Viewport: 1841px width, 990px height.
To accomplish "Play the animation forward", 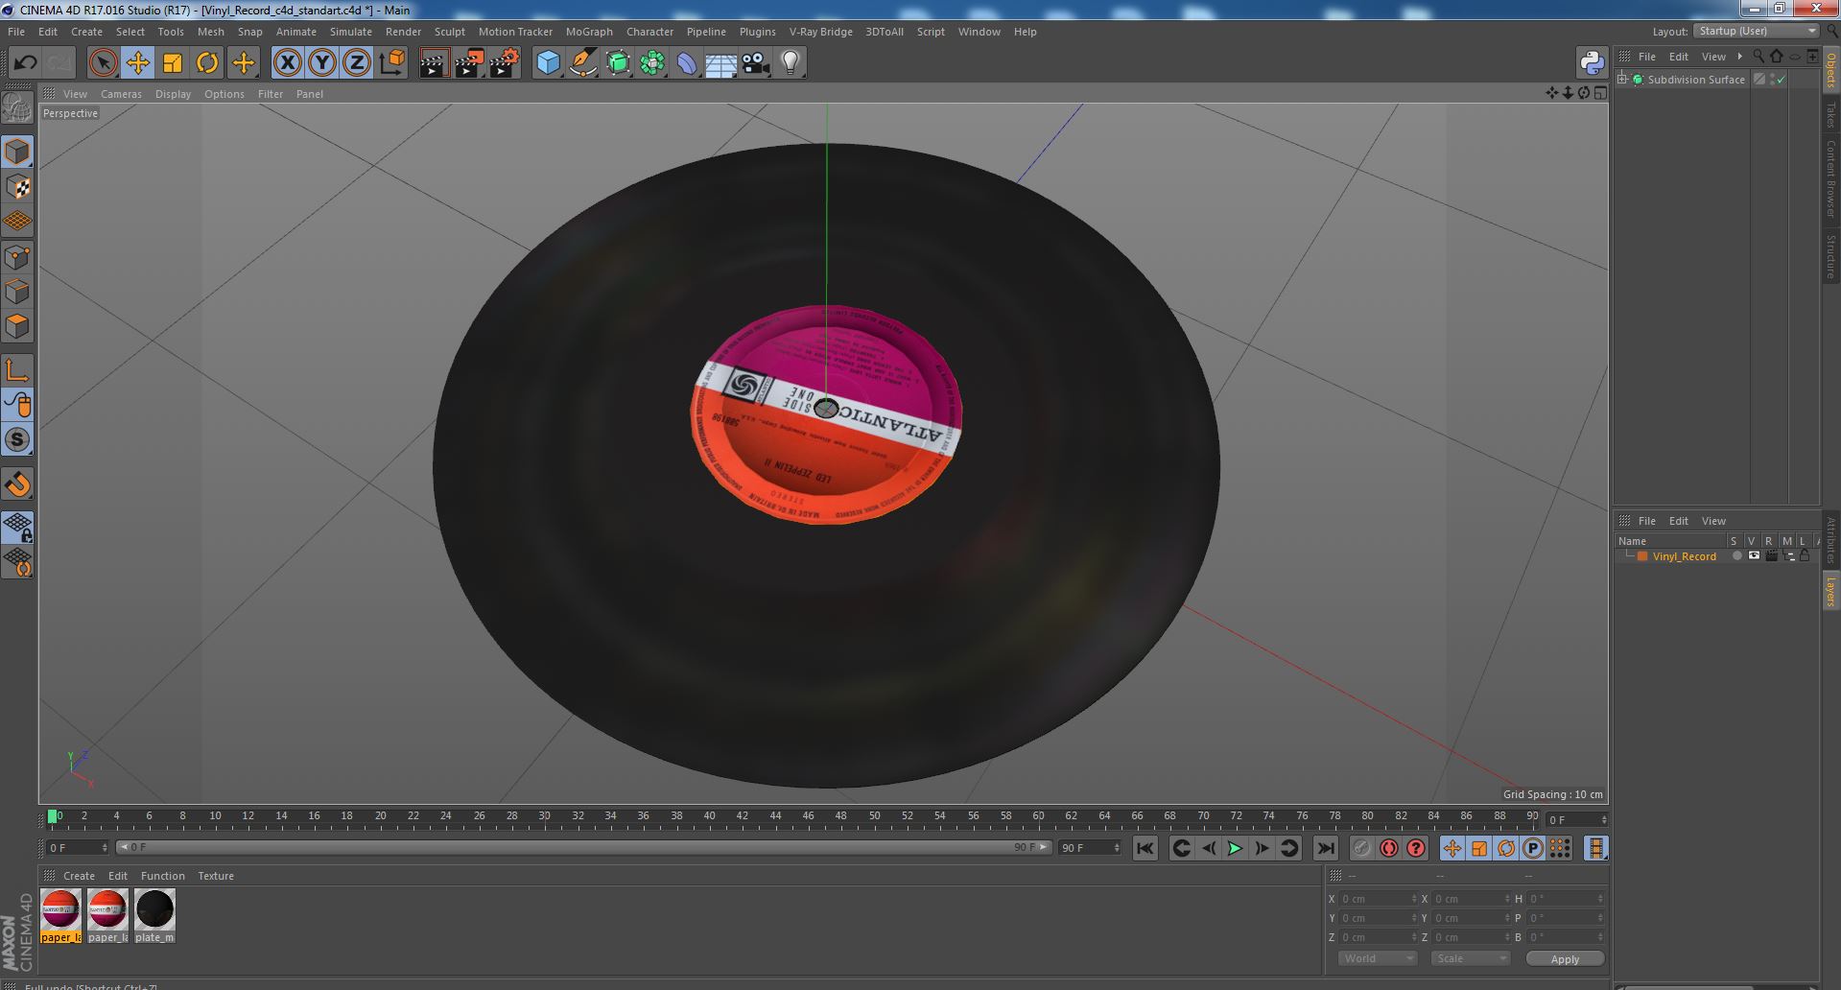I will 1236,848.
